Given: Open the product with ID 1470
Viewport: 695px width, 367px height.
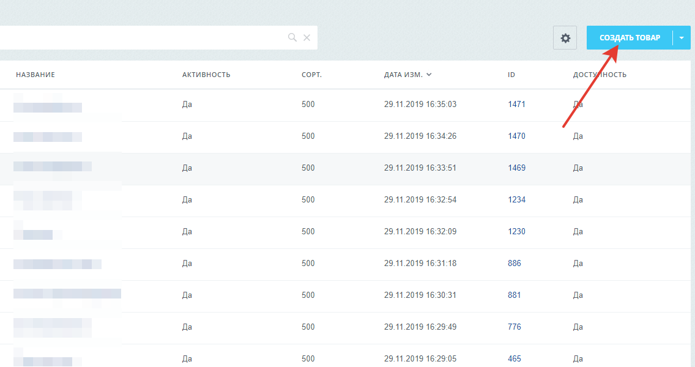Looking at the screenshot, I should pos(516,136).
